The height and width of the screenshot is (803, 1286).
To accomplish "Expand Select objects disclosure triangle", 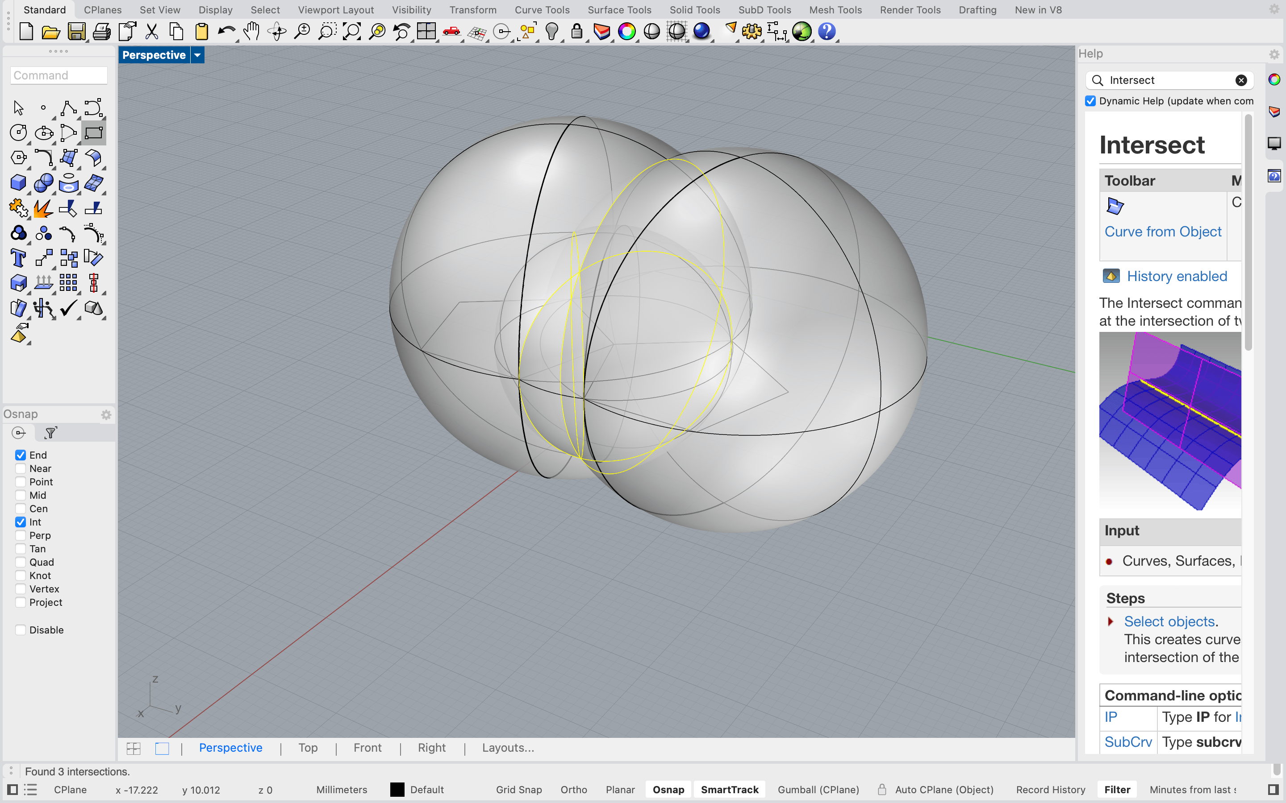I will click(1110, 621).
